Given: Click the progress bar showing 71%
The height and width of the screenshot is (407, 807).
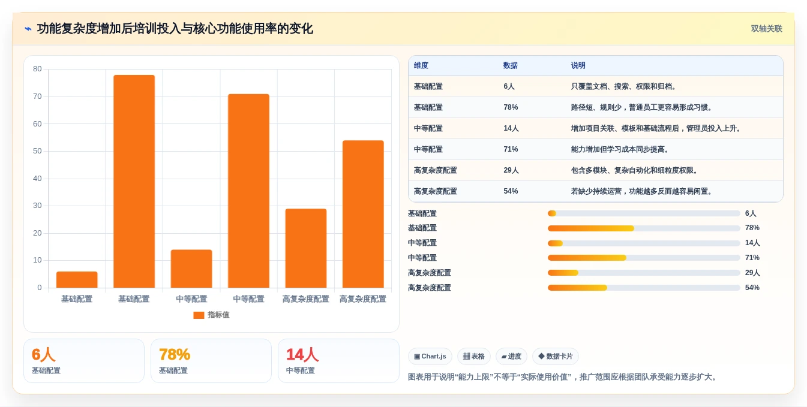Looking at the screenshot, I should click(644, 258).
